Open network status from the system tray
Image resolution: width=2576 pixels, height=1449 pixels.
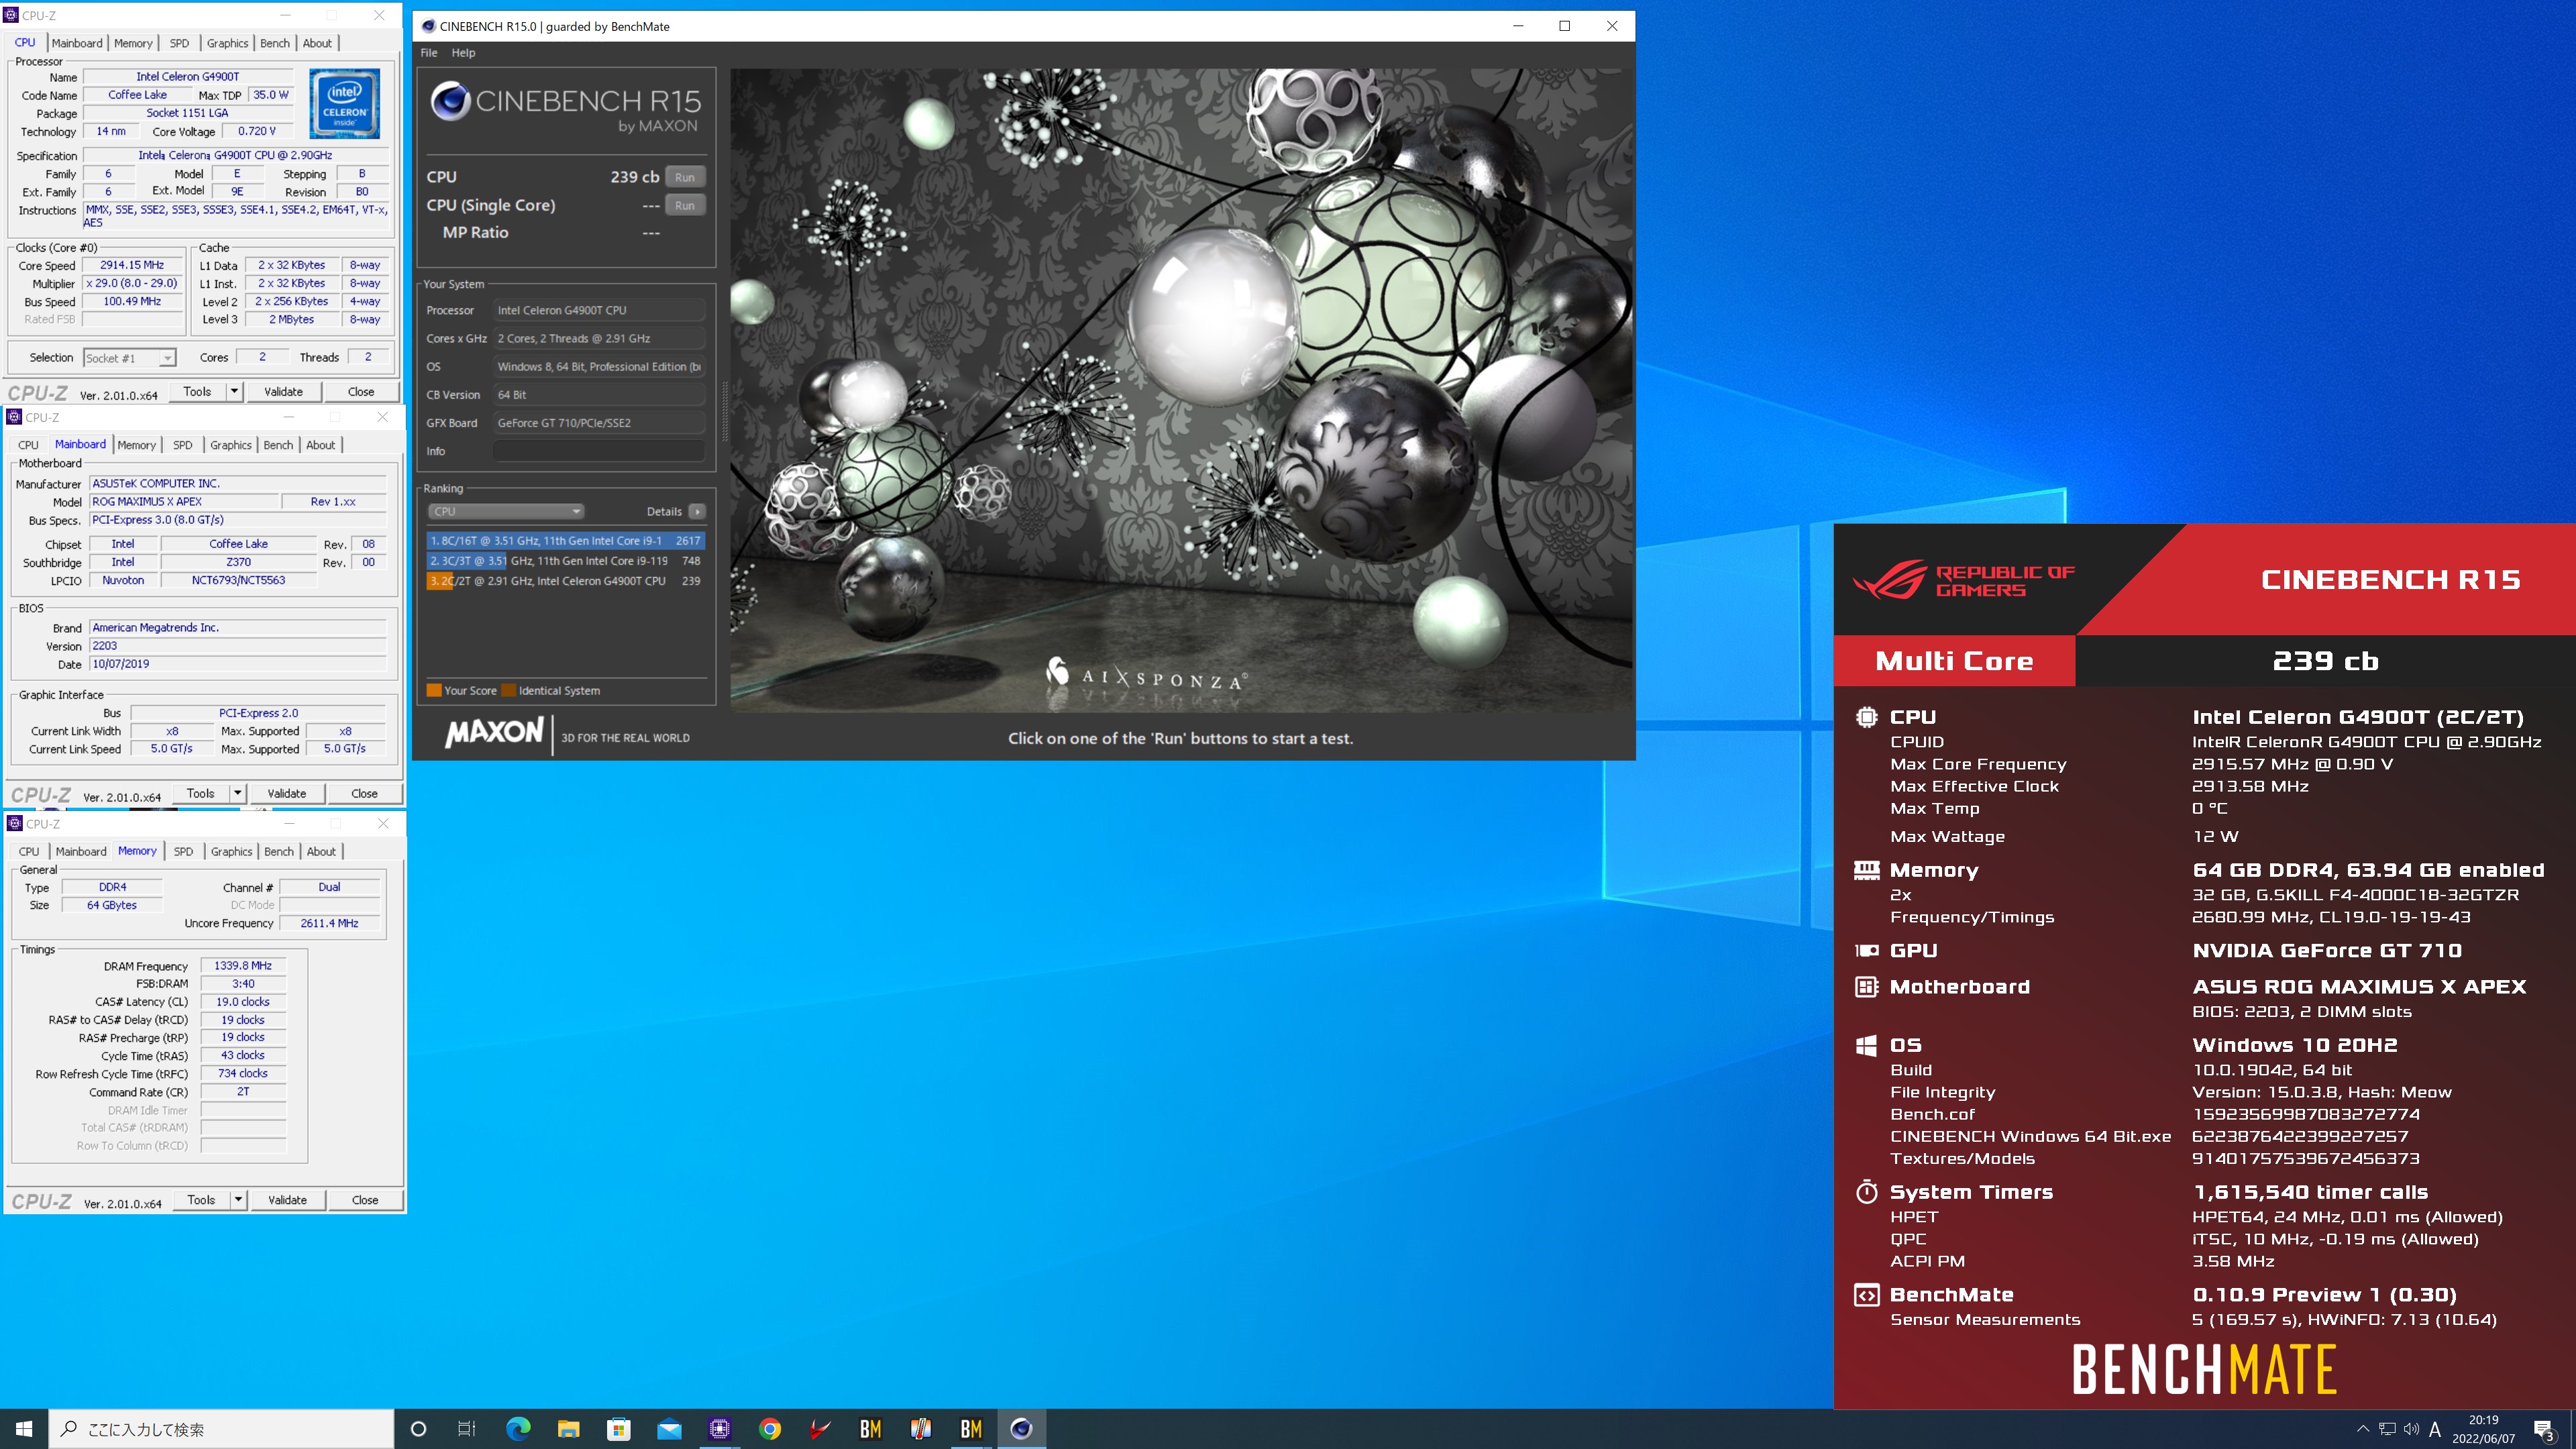click(x=2387, y=1429)
